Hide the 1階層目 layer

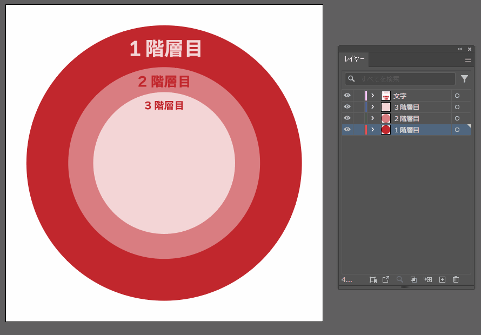(x=347, y=130)
